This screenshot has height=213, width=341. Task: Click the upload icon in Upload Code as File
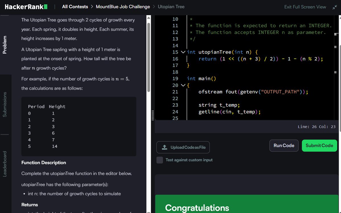pos(165,147)
